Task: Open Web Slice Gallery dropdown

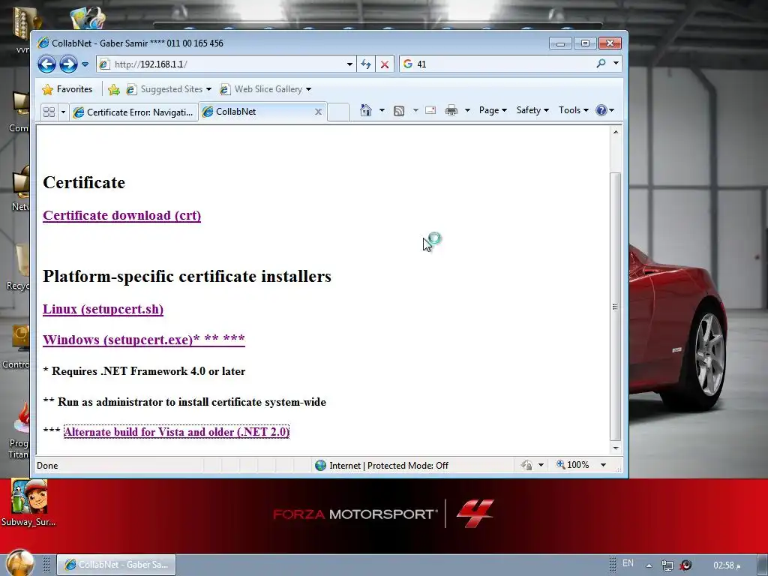Action: coord(265,89)
